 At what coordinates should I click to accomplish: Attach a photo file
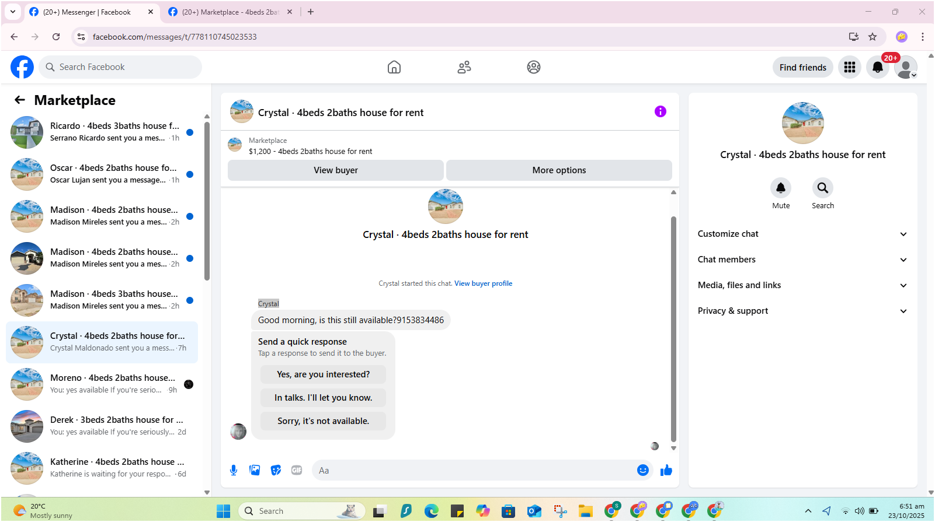point(255,470)
